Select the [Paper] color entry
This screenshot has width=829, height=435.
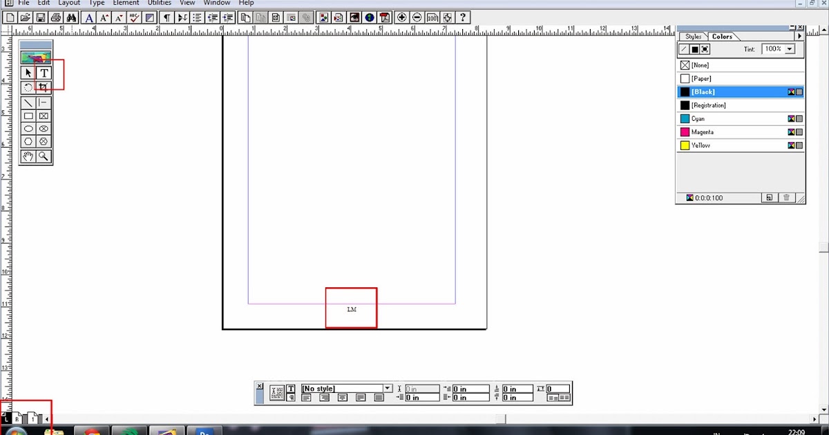(740, 79)
